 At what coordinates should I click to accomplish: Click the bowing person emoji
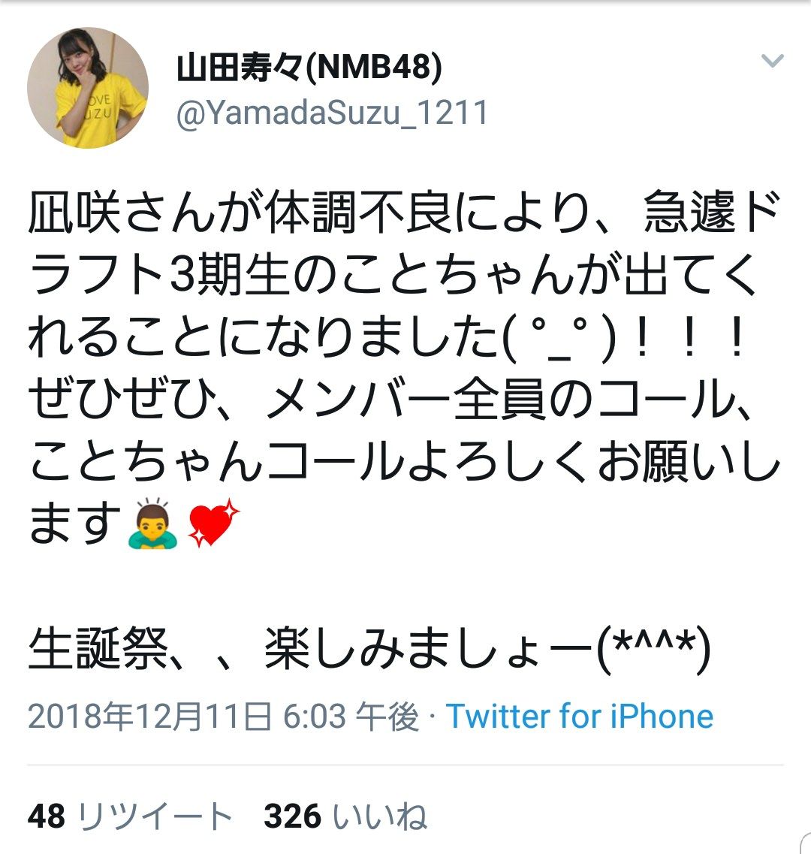[x=152, y=523]
